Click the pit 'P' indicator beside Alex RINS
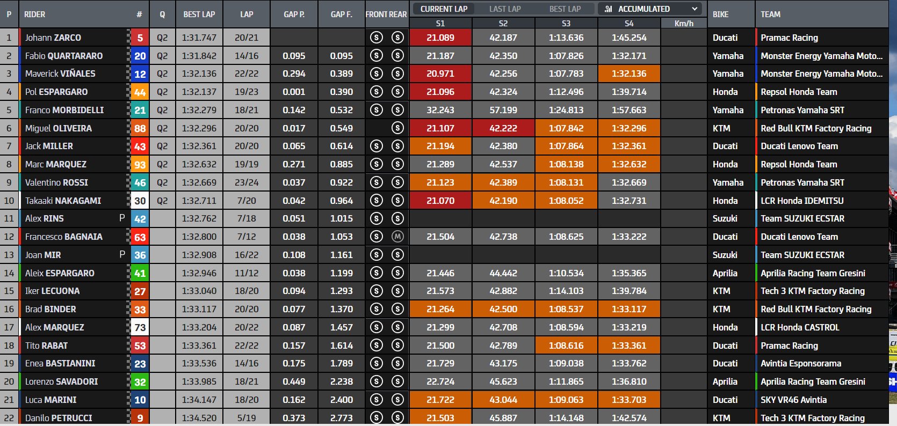 coord(122,218)
